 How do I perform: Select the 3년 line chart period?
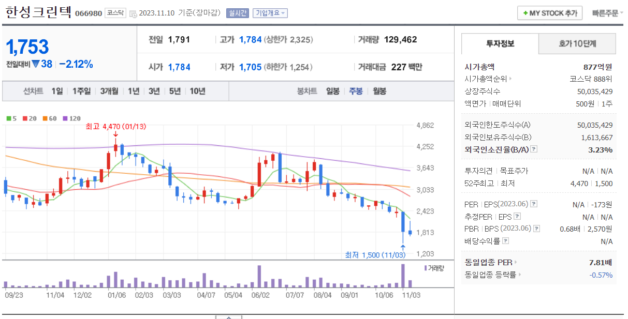coord(154,92)
